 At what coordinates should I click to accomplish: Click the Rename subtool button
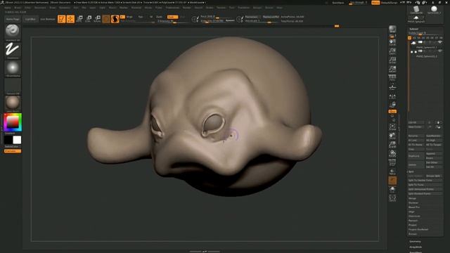tap(416, 136)
